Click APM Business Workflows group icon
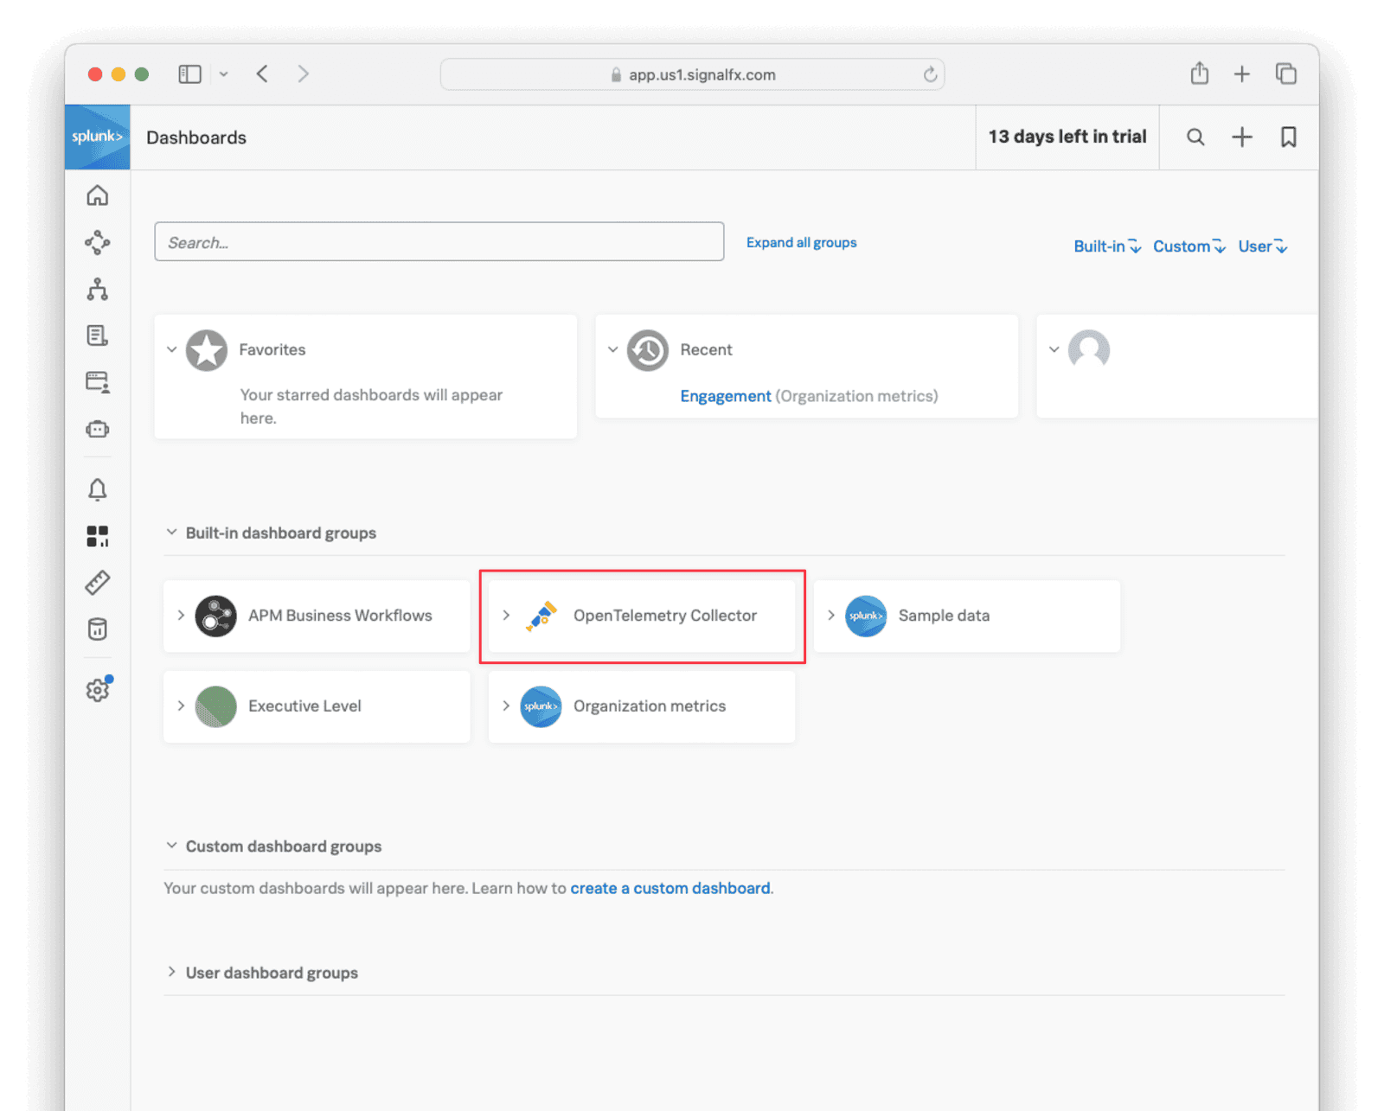 (x=216, y=616)
